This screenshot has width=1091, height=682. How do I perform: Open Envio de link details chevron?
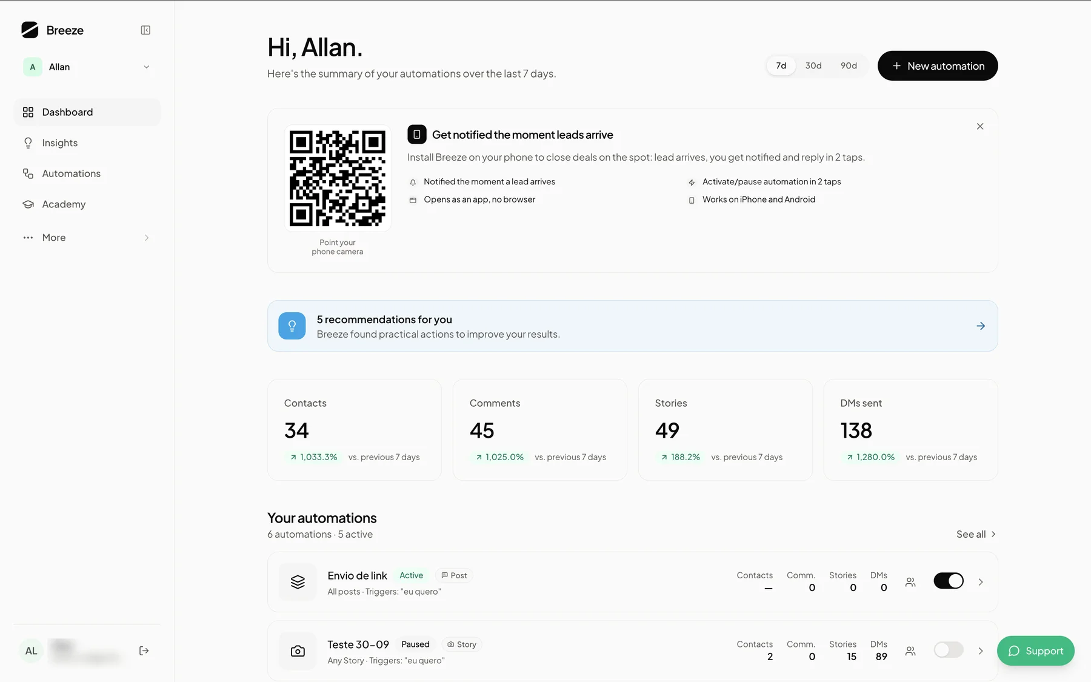(x=981, y=582)
